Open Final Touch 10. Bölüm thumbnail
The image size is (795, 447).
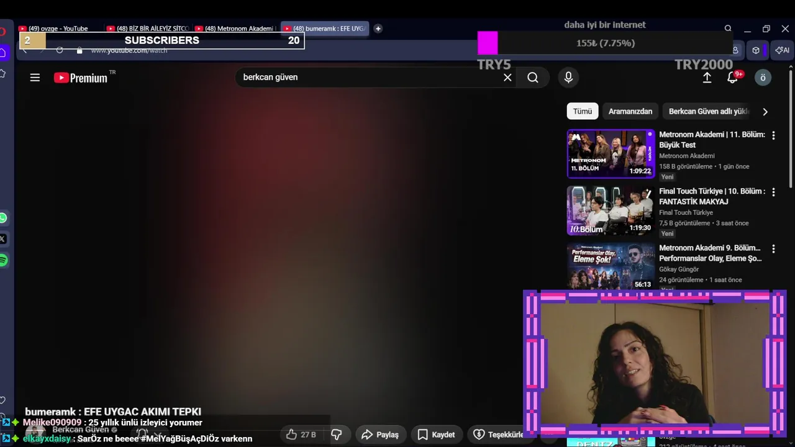coord(611,210)
